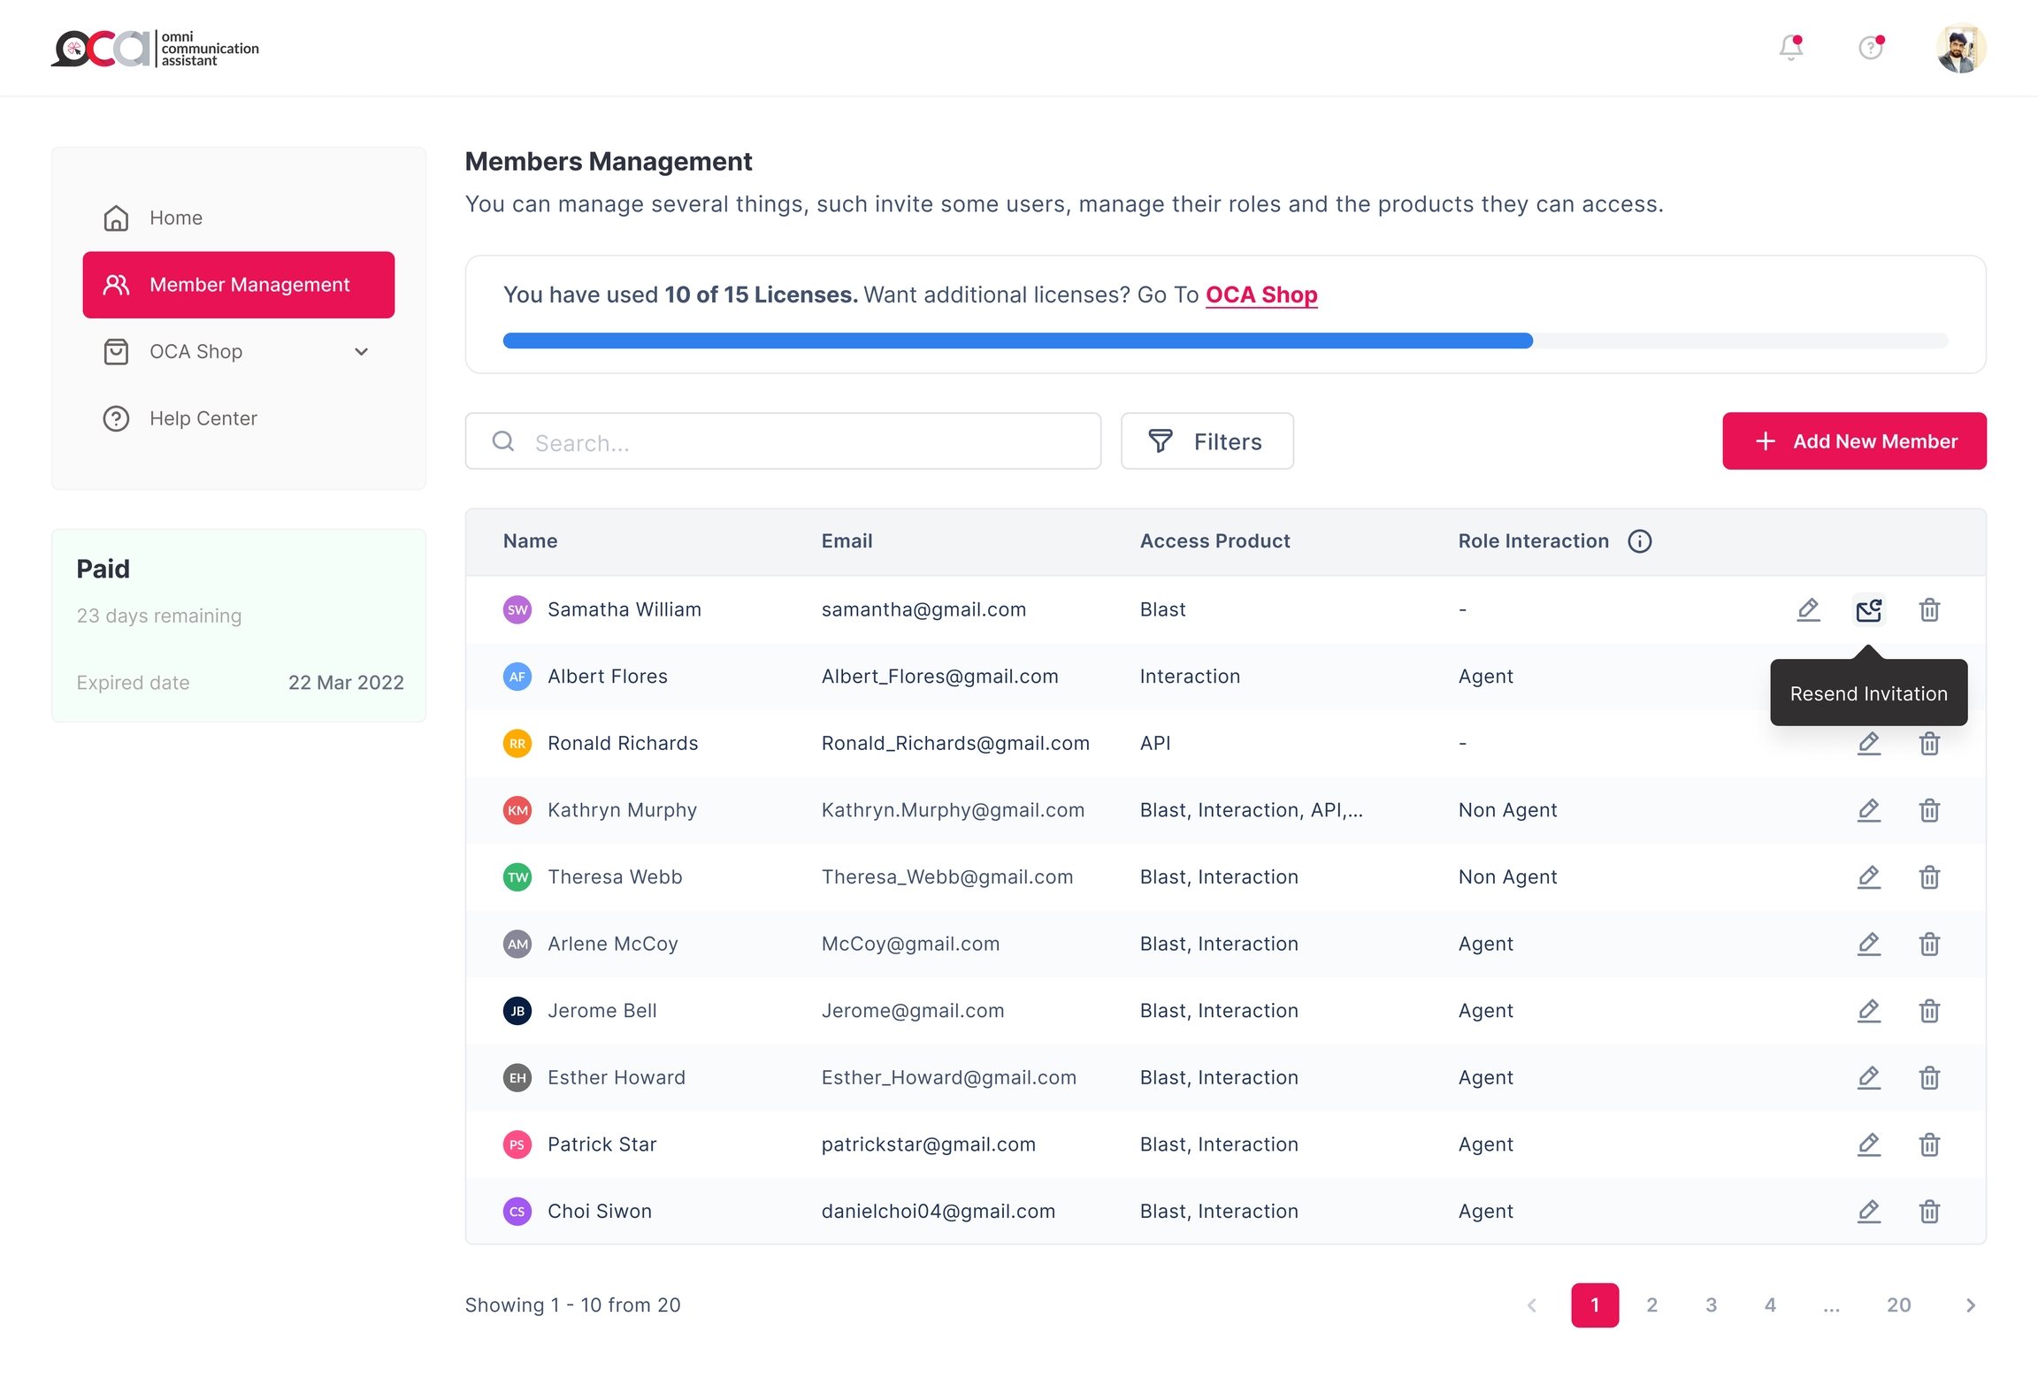This screenshot has height=1385, width=2038.
Task: Click Role Interaction info icon
Action: 1639,541
